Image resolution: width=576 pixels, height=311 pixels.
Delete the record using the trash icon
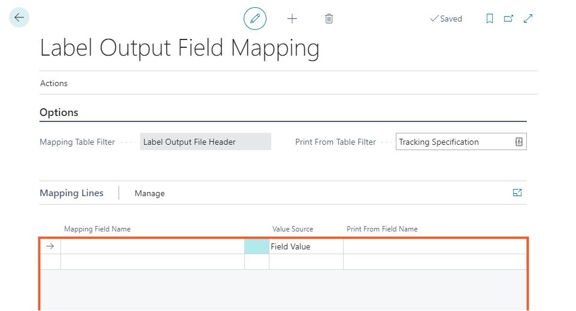(329, 19)
